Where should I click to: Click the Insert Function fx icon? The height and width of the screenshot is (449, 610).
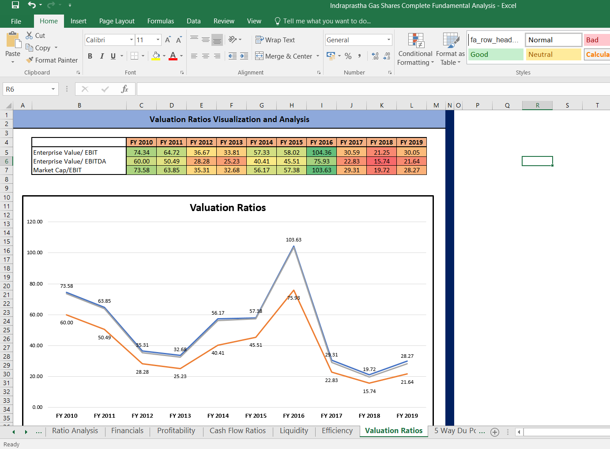pos(124,89)
